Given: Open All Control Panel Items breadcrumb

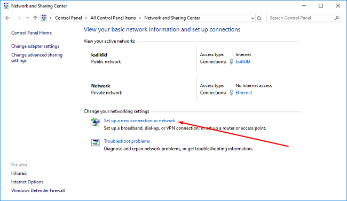Looking at the screenshot, I should point(113,18).
